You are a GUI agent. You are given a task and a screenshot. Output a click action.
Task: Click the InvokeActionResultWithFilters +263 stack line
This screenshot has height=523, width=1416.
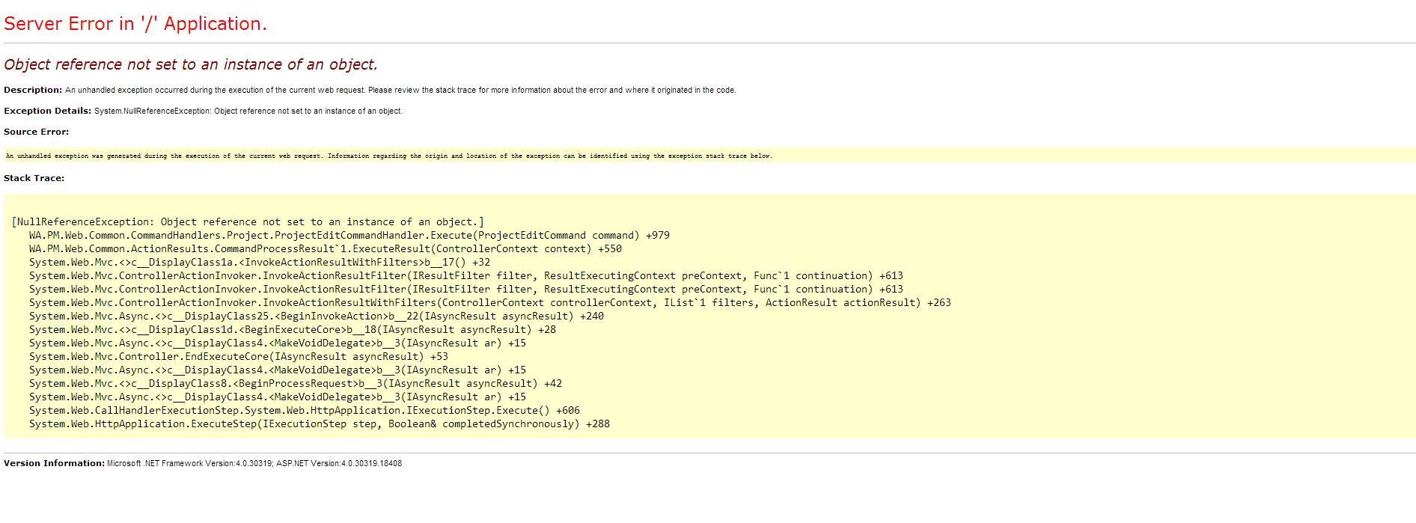point(489,303)
